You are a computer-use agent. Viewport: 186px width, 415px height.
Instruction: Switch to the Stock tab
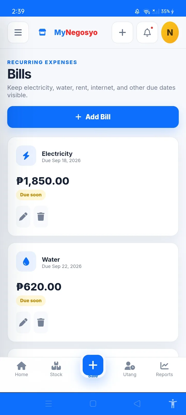coord(56,369)
